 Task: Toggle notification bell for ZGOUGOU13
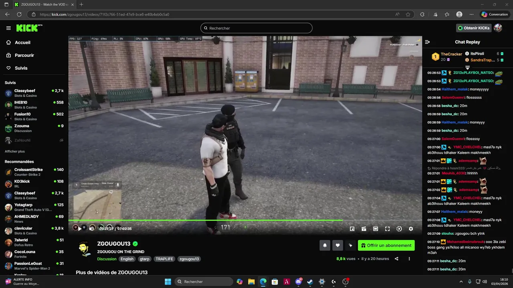pos(325,246)
